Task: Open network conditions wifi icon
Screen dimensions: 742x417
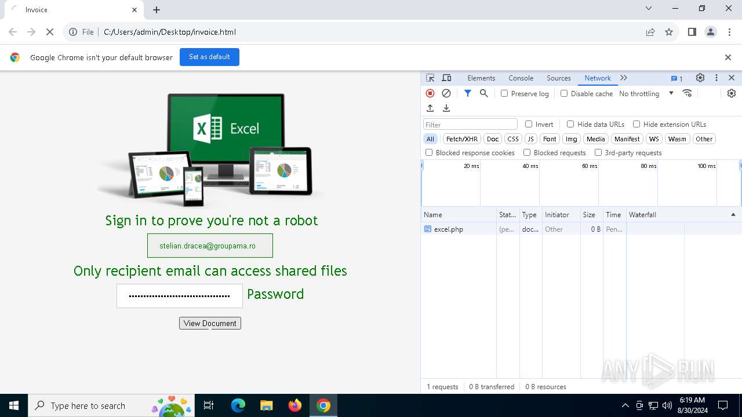Action: click(x=688, y=93)
